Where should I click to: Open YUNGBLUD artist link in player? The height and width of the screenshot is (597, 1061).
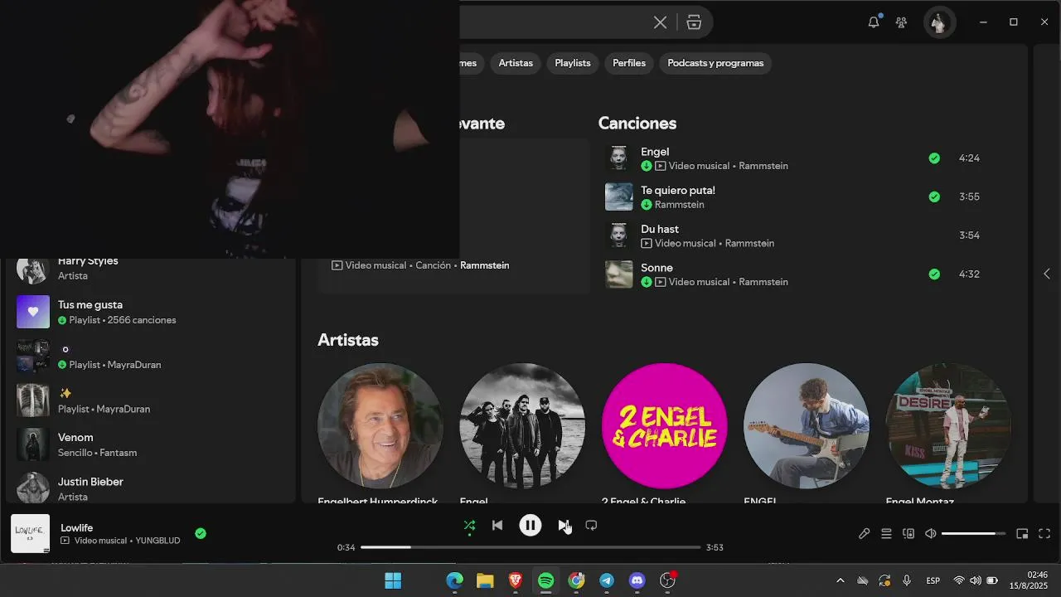[157, 541]
